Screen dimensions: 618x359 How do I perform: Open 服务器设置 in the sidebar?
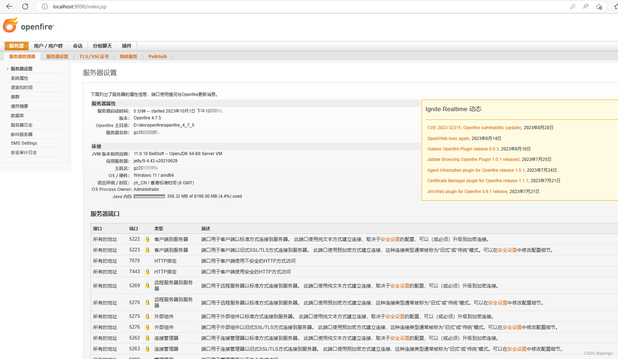tap(22, 69)
